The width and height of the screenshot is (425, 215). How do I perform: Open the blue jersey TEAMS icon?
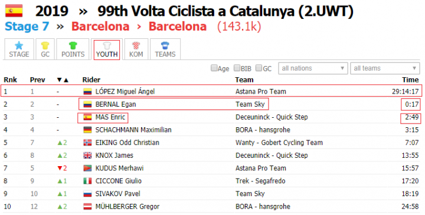165,45
